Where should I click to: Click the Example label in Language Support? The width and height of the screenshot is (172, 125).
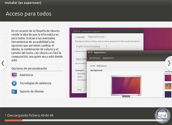[x=80, y=70]
